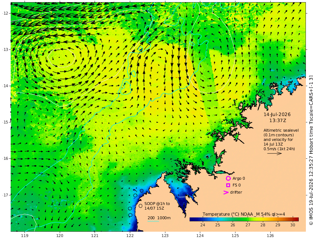
Task: Click longitude axis label '121'
Action: (95, 236)
